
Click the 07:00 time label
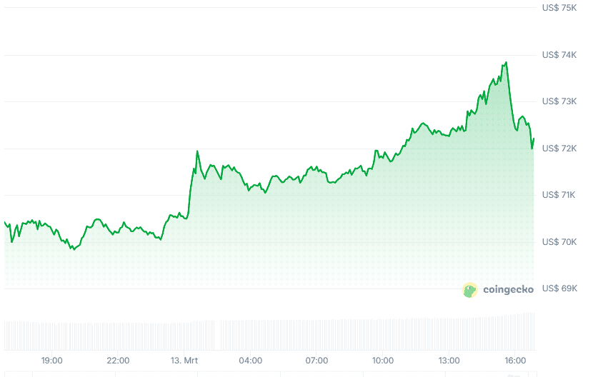pos(317,361)
